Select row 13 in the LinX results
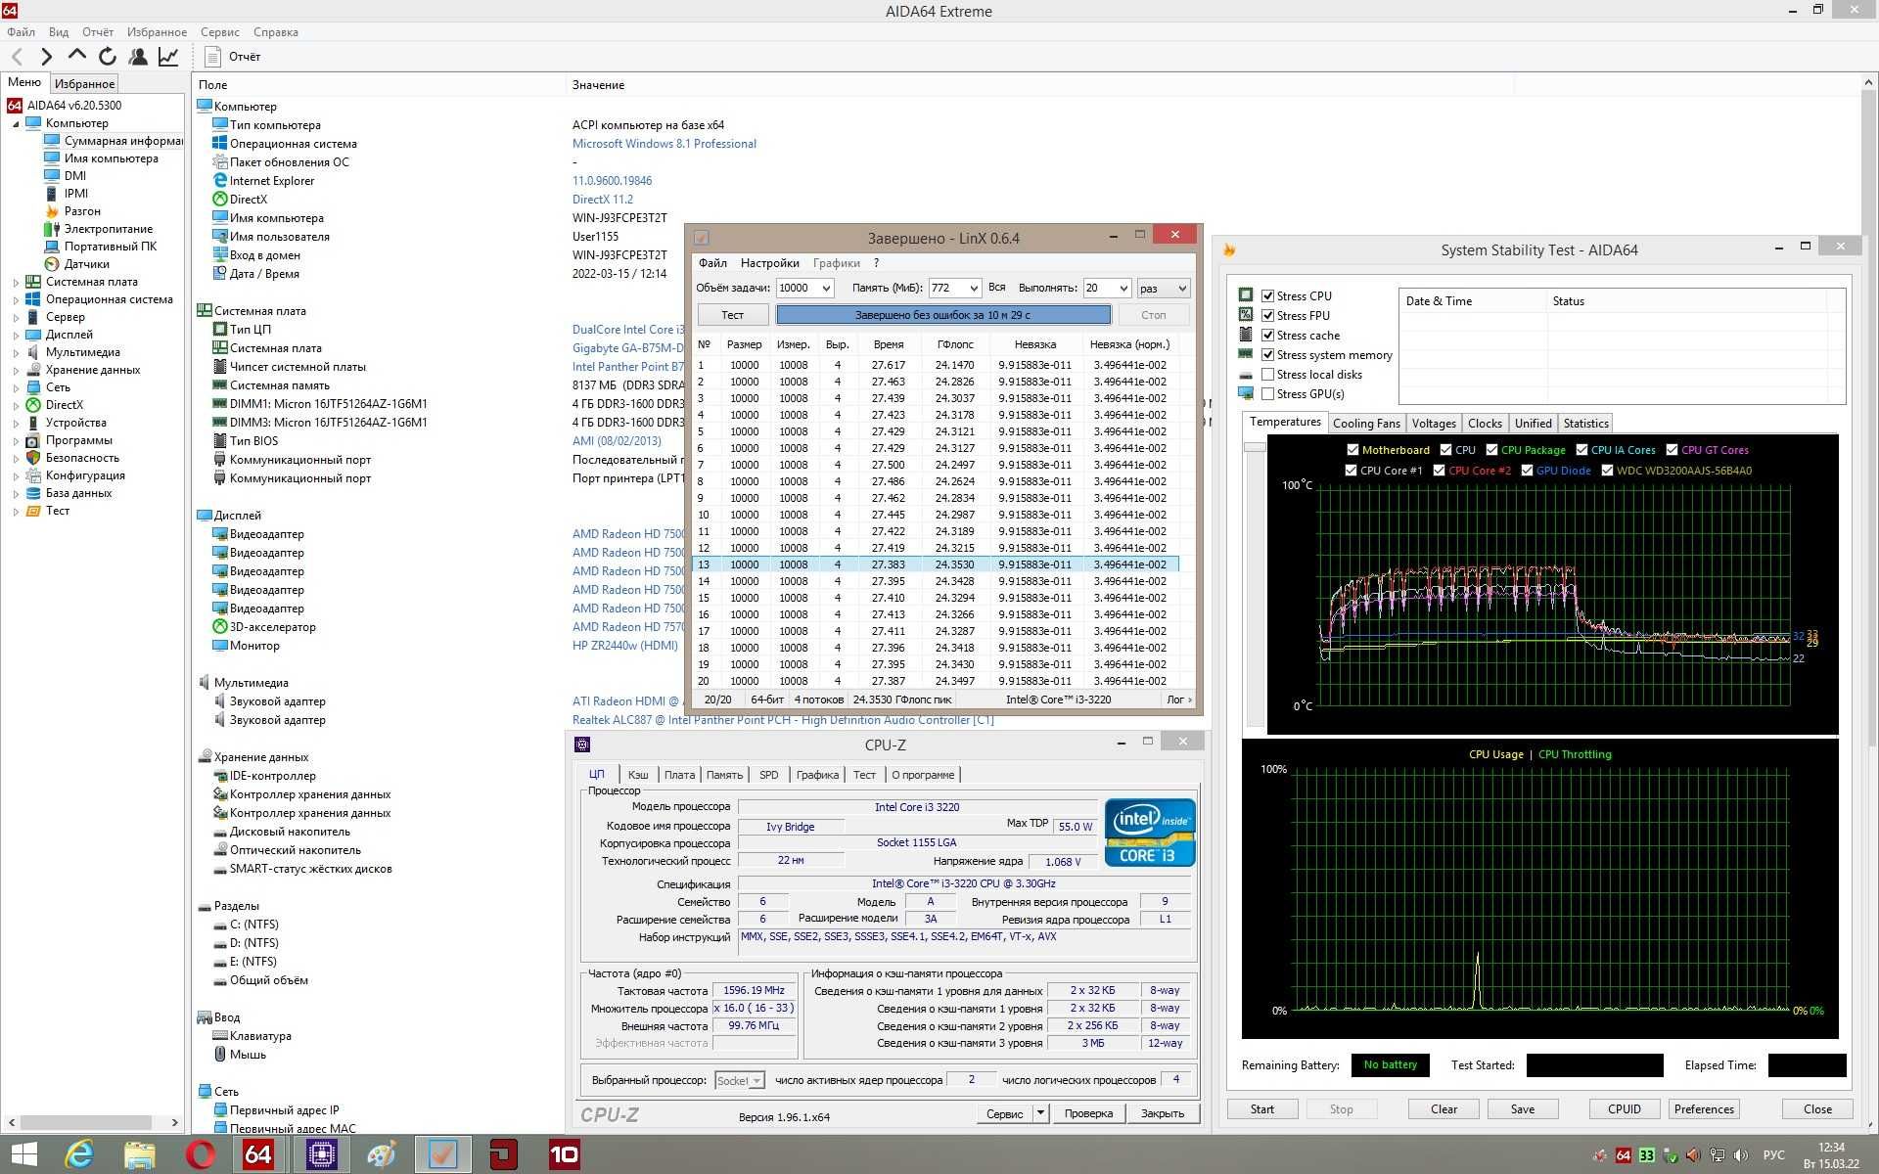1879x1174 pixels. 937,564
